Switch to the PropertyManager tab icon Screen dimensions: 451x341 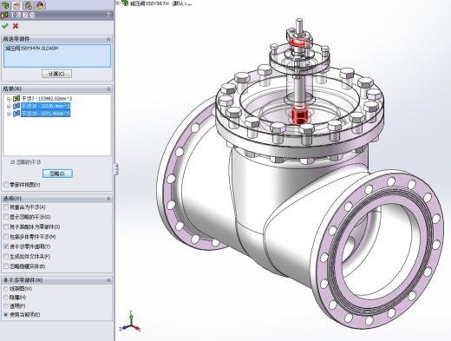click(x=16, y=5)
